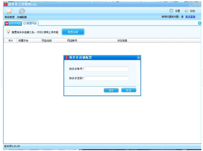Click the 拼多多帐号 field label
Screen dimensions: 203x151
(x=76, y=69)
